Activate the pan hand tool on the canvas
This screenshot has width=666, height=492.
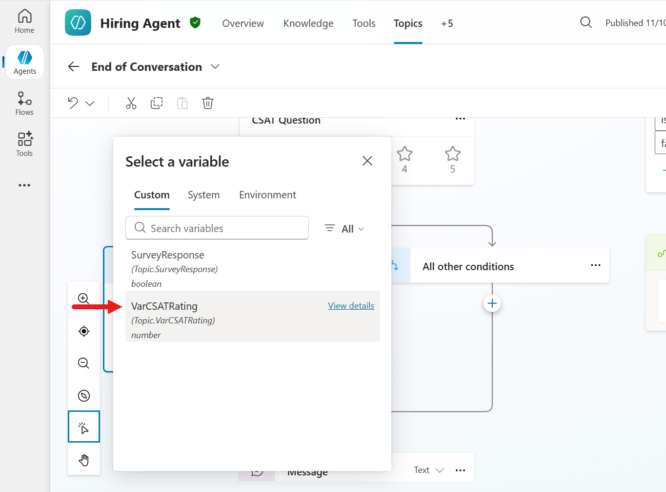[83, 459]
